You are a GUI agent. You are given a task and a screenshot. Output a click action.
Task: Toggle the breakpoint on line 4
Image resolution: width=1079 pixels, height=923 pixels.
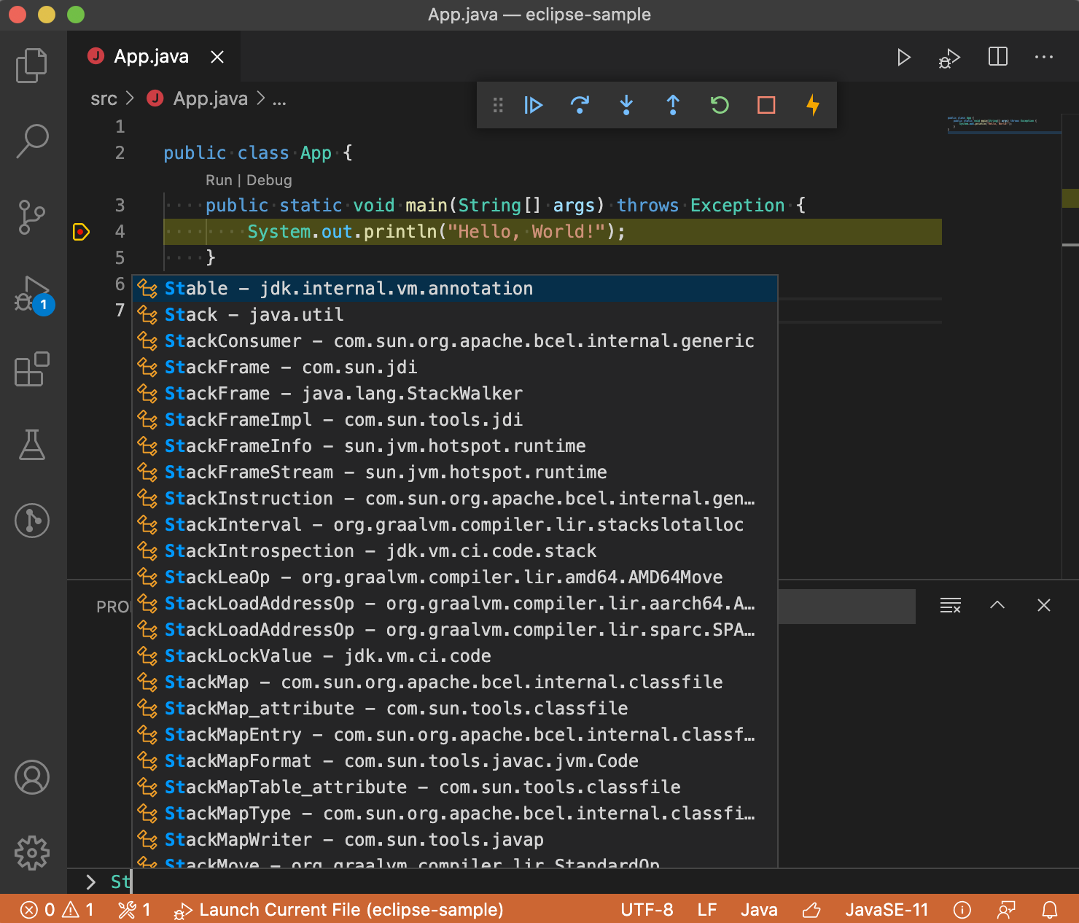tap(81, 232)
